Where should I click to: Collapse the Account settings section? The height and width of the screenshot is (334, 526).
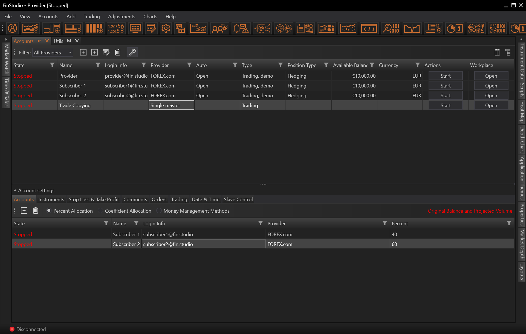[x=15, y=190]
